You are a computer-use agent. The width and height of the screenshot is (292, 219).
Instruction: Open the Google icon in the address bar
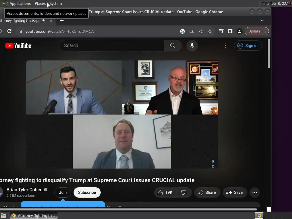point(182,31)
